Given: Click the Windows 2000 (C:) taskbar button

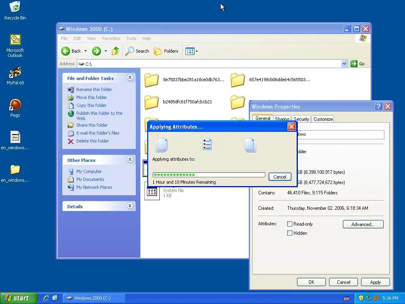Looking at the screenshot, I should click(x=94, y=298).
